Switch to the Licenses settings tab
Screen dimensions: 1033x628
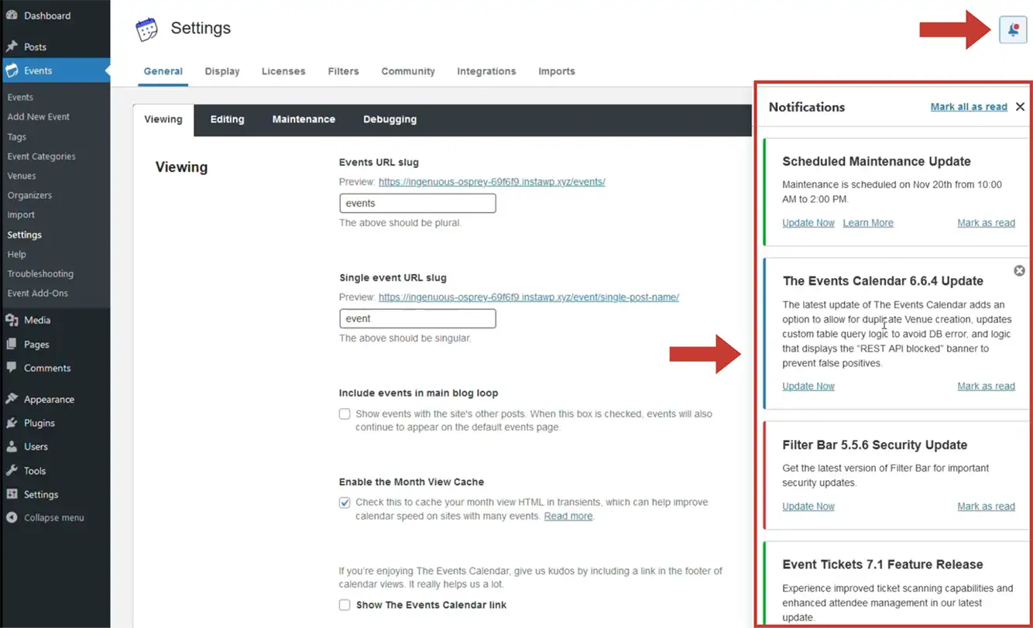click(x=283, y=71)
